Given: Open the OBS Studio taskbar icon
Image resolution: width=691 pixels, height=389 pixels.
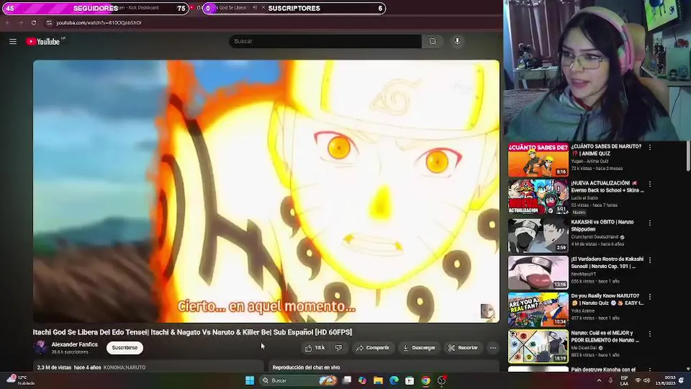Looking at the screenshot, I should pyautogui.click(x=442, y=380).
